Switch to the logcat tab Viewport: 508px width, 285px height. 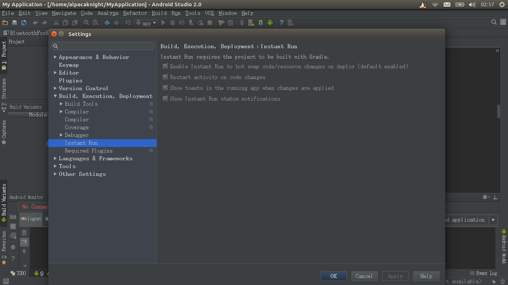(x=31, y=219)
